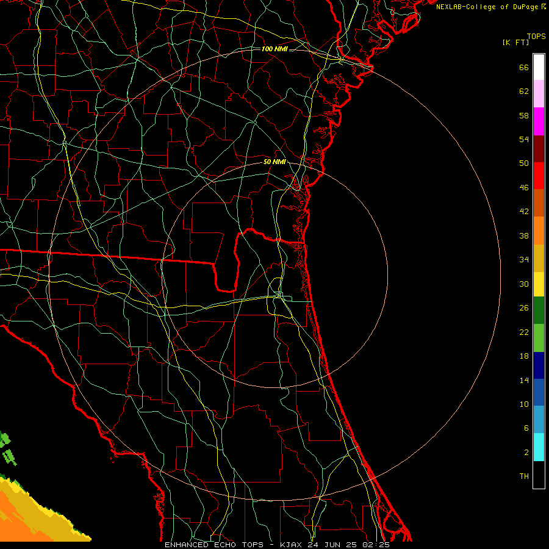This screenshot has width=549, height=549.
Task: Select the bright orange legend swatch
Action: (x=539, y=231)
